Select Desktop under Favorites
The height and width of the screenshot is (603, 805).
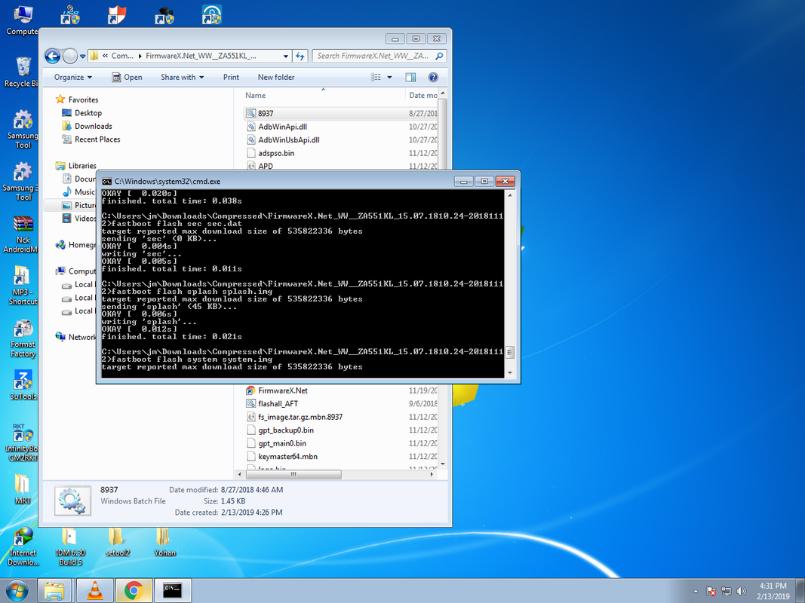point(82,113)
